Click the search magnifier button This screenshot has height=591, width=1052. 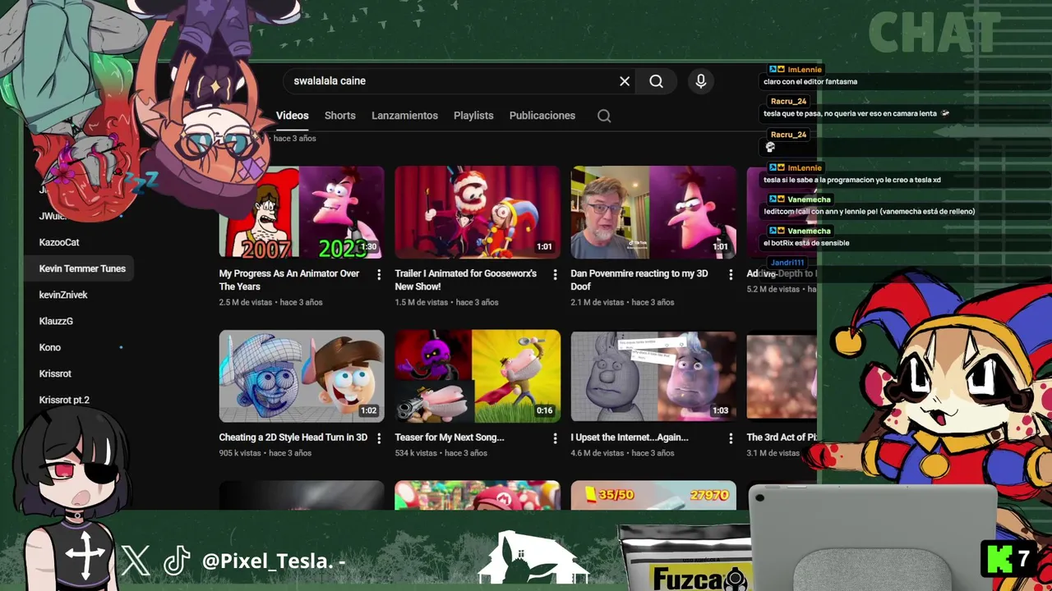656,81
